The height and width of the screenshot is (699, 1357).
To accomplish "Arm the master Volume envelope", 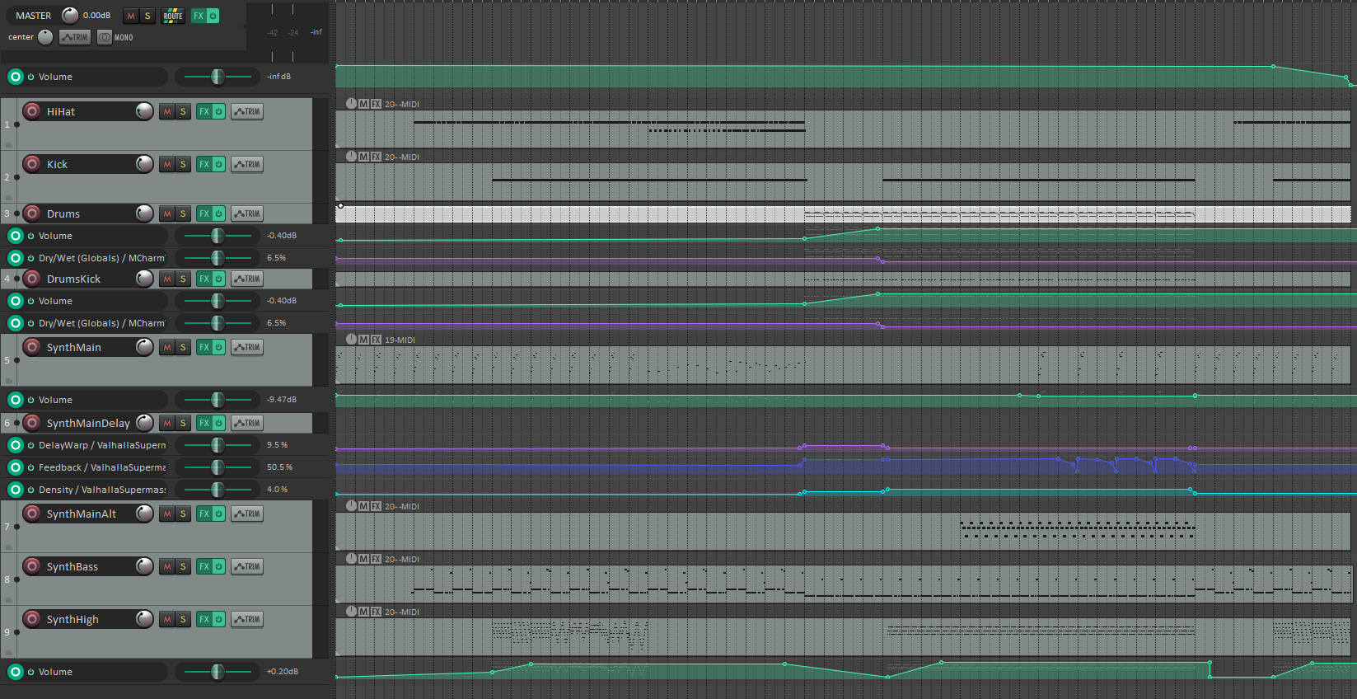I will point(16,77).
